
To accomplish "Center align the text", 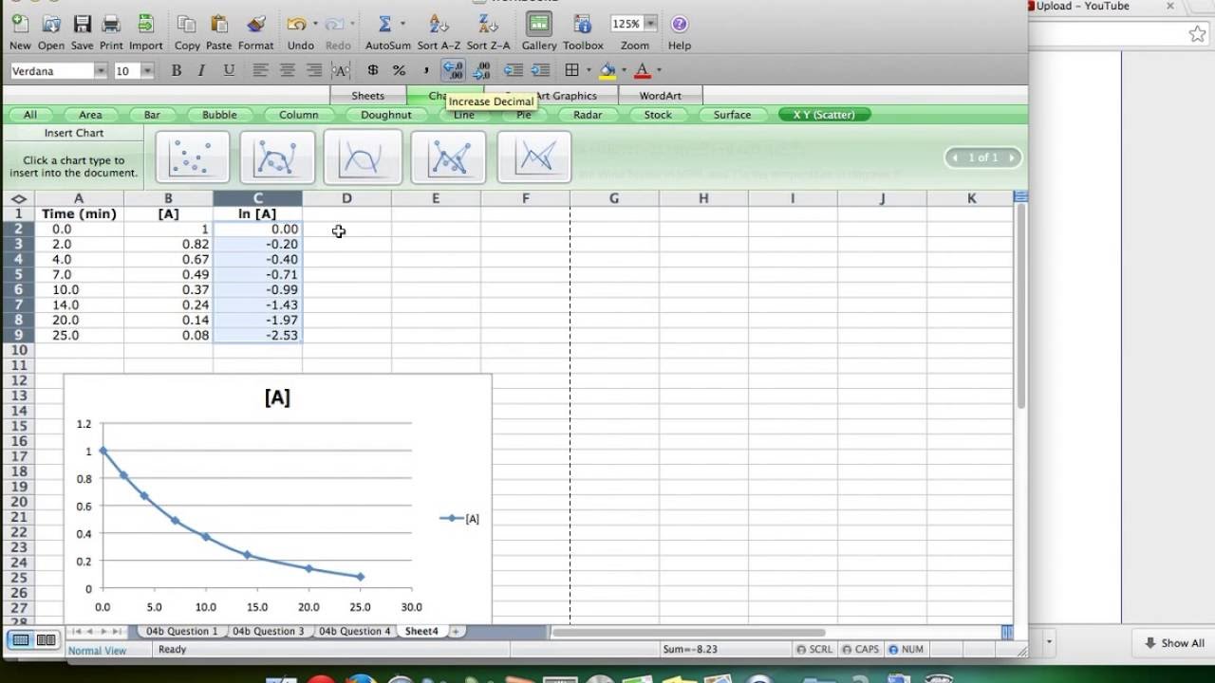I will tap(288, 70).
